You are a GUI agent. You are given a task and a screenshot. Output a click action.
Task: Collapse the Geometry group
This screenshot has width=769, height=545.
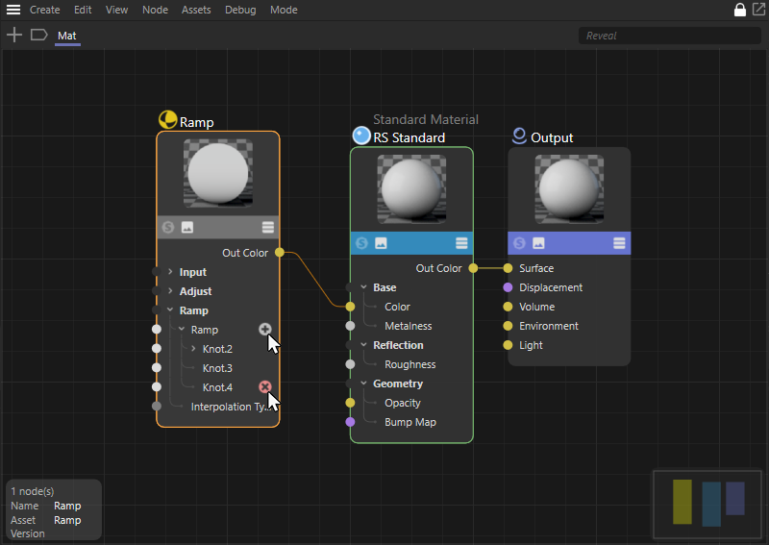tap(364, 384)
